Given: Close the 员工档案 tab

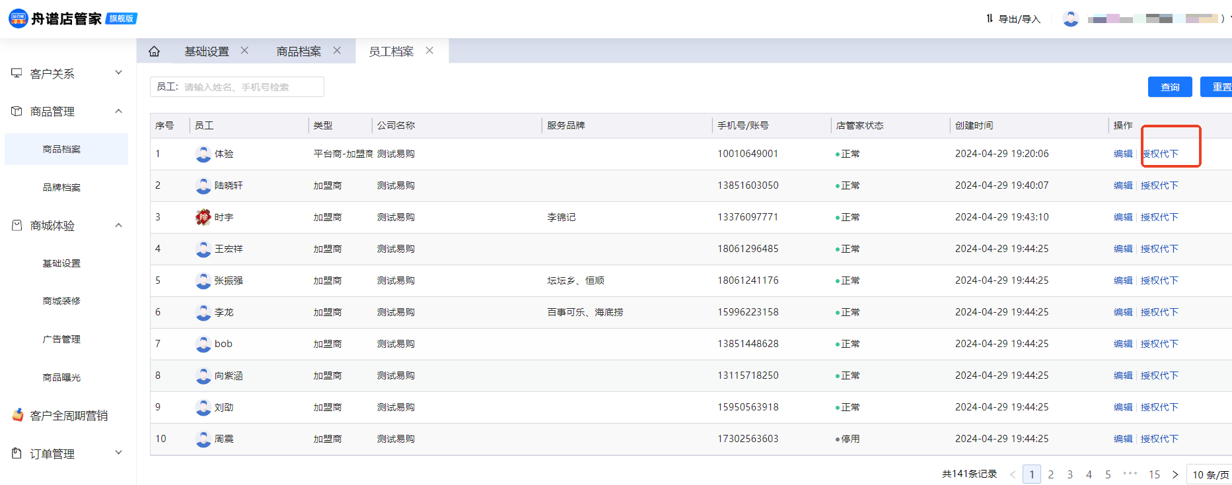Looking at the screenshot, I should (429, 51).
